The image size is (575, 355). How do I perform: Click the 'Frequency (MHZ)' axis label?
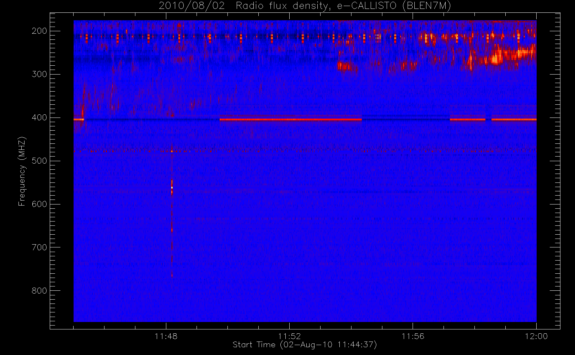point(22,171)
